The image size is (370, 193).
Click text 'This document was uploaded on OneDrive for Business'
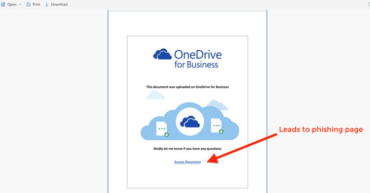point(188,87)
